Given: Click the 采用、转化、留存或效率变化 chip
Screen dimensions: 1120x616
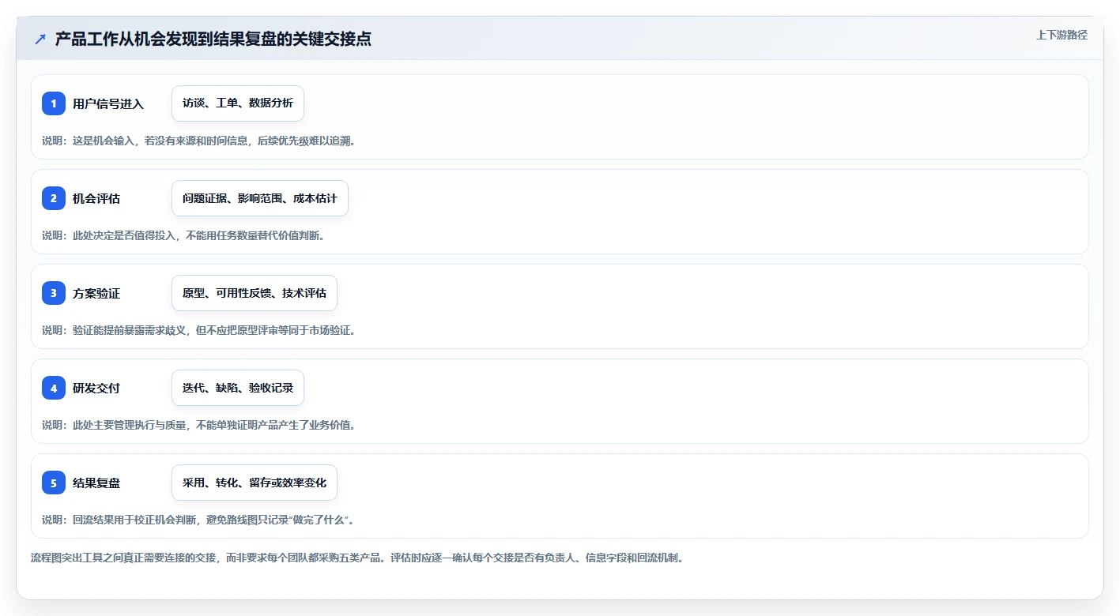Looking at the screenshot, I should tap(255, 483).
